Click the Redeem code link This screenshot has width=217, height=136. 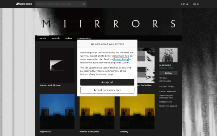click(166, 102)
